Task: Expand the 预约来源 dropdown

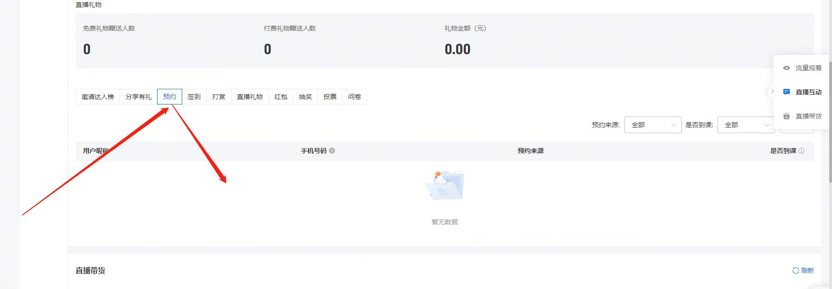Action: 653,125
